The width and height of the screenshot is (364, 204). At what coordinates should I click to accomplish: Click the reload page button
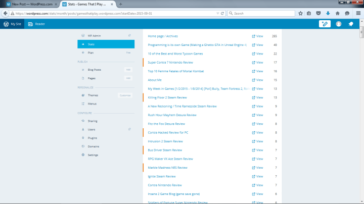click(x=222, y=14)
